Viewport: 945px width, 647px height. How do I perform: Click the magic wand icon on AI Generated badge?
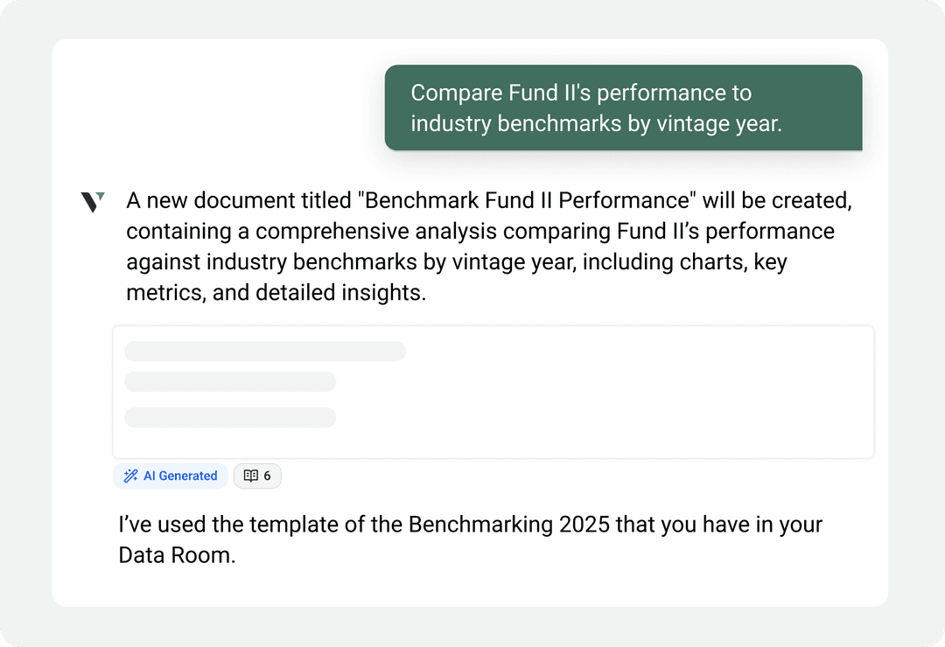(131, 475)
